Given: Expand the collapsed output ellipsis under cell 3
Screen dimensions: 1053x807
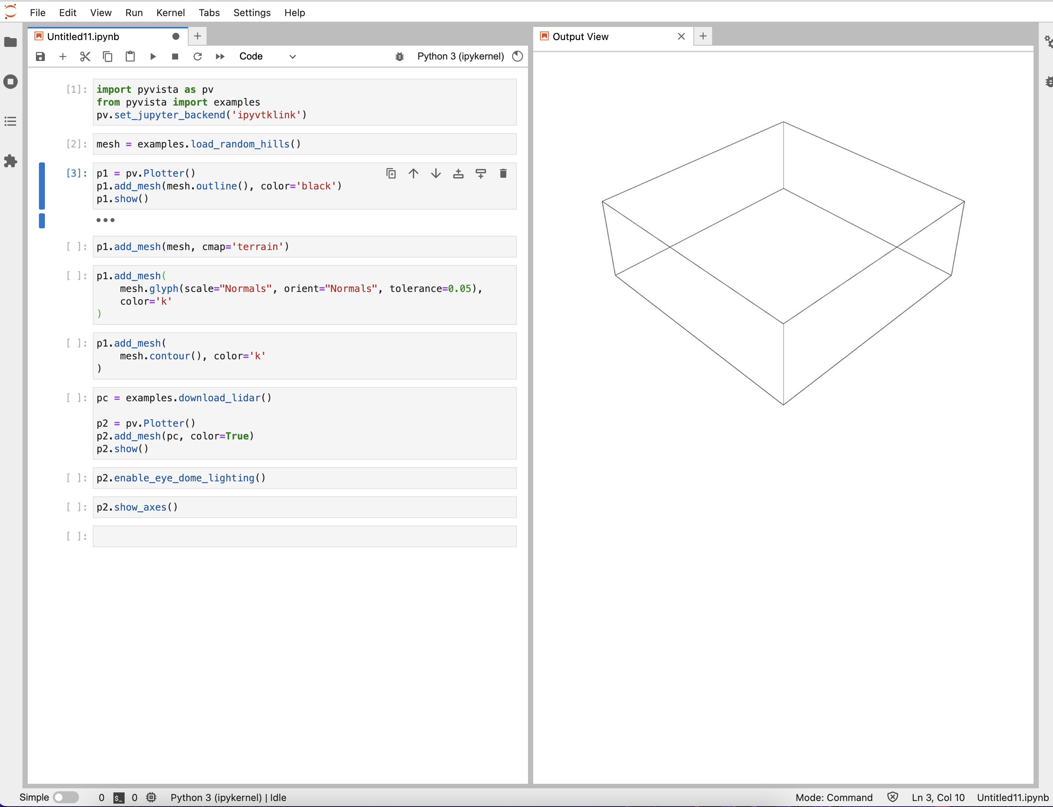Looking at the screenshot, I should click(x=105, y=220).
